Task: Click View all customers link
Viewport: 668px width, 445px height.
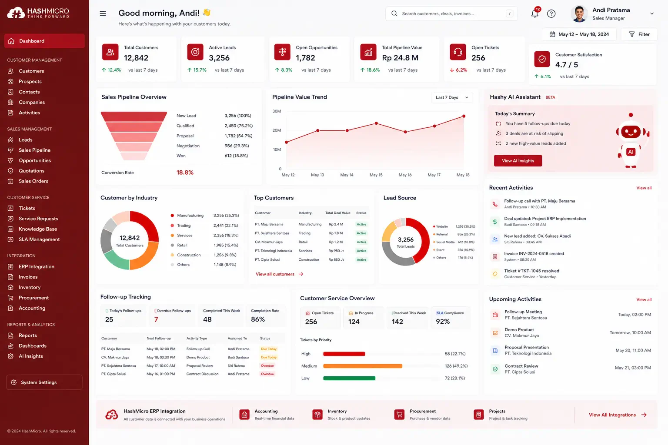Action: pos(280,274)
